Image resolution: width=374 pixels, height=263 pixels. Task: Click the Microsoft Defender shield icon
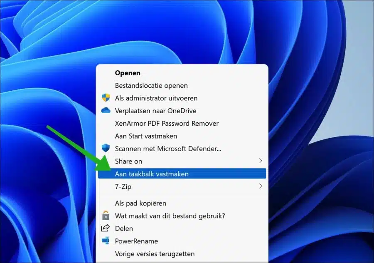click(106, 148)
